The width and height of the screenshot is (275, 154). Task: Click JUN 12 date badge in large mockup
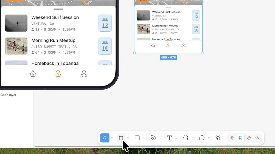105,23
